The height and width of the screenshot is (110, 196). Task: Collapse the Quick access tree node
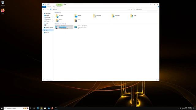(x=43, y=13)
